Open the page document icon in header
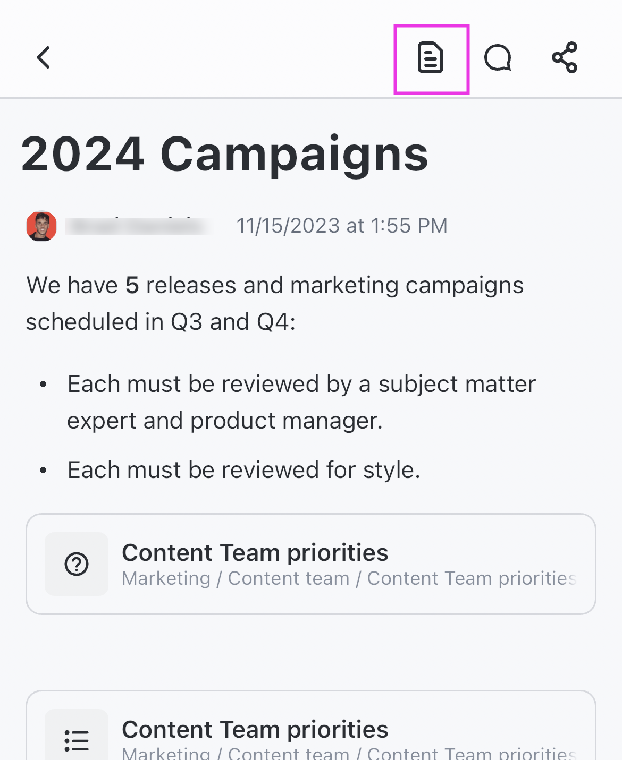The height and width of the screenshot is (760, 622). click(x=431, y=58)
